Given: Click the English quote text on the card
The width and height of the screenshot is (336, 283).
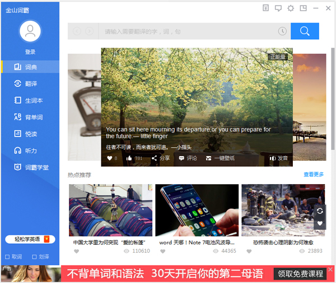Looking at the screenshot, I should (188, 133).
